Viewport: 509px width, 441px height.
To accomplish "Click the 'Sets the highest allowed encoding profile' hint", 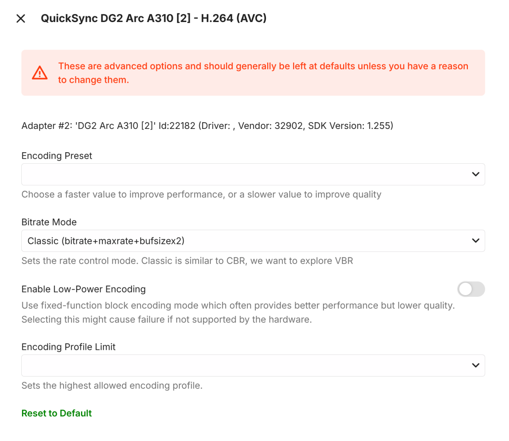I will pyautogui.click(x=112, y=385).
